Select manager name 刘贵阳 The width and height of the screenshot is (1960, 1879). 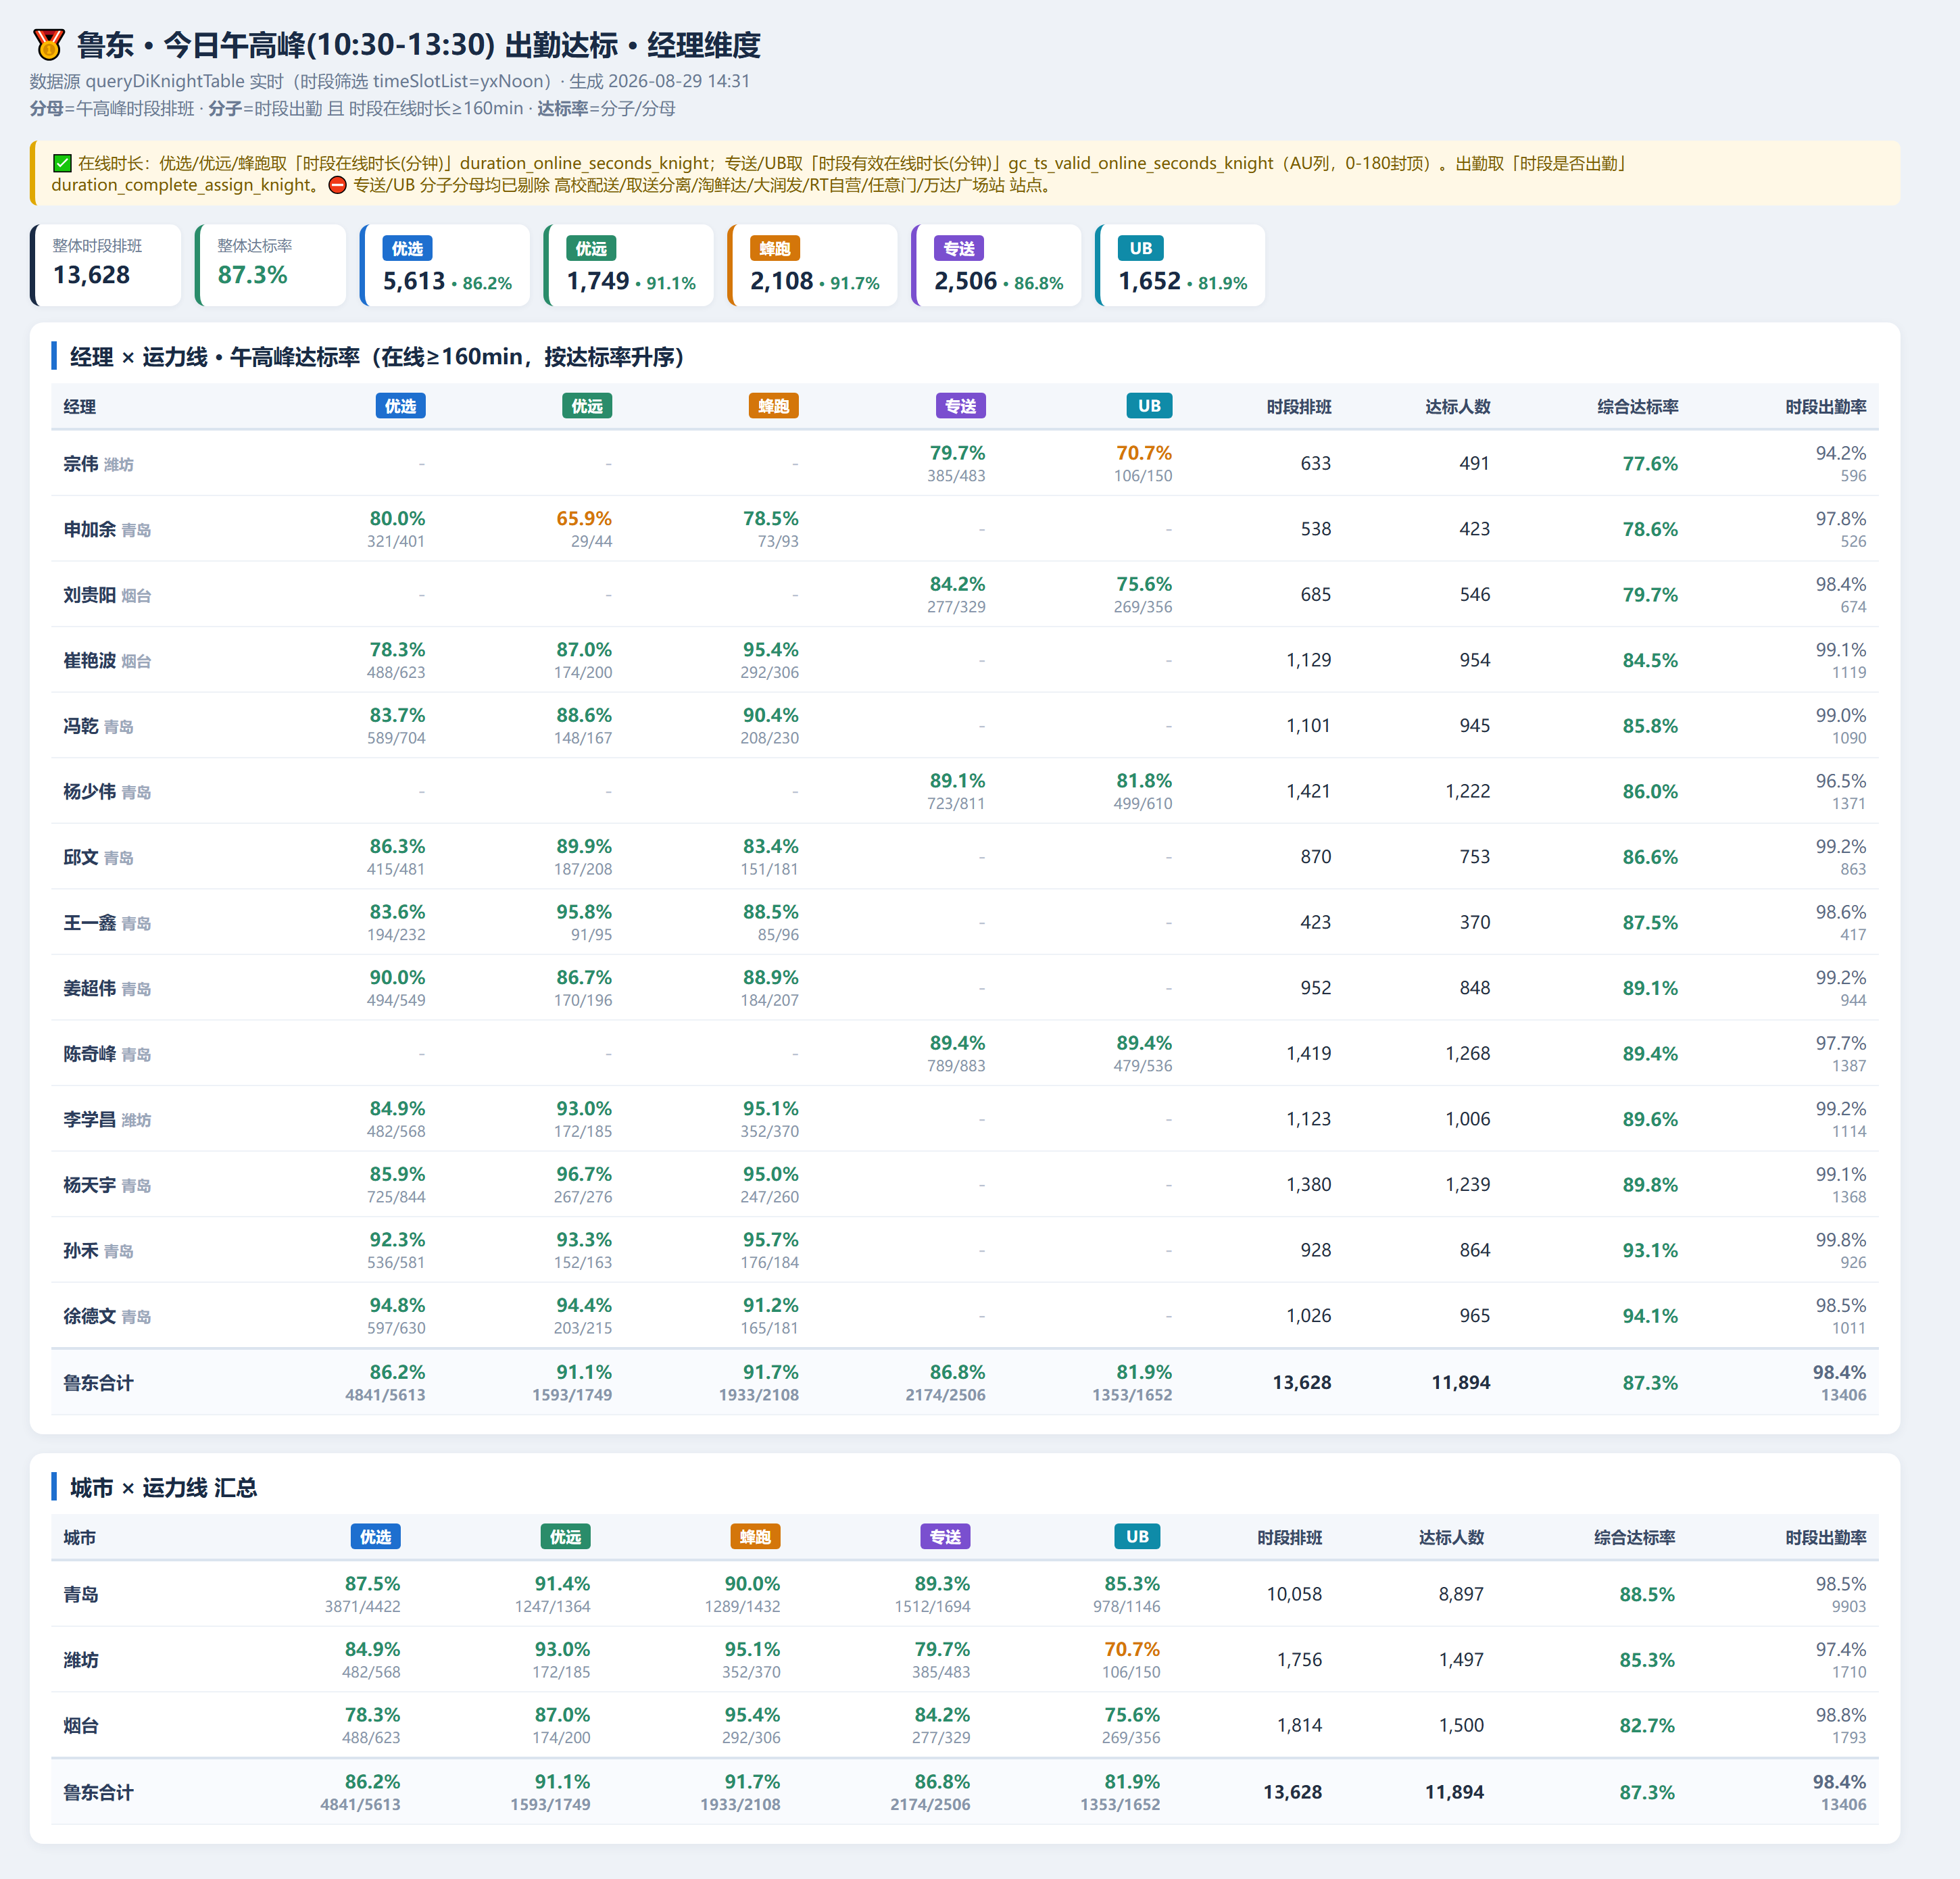point(90,595)
